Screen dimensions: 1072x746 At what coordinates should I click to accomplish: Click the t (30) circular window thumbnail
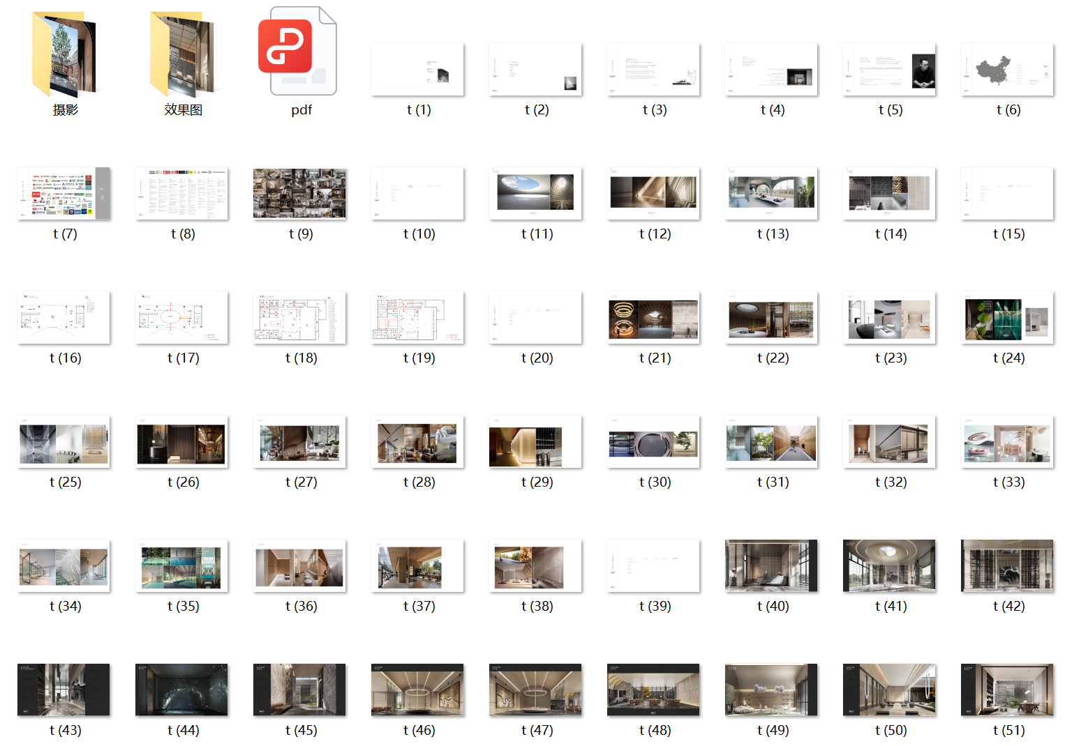653,442
